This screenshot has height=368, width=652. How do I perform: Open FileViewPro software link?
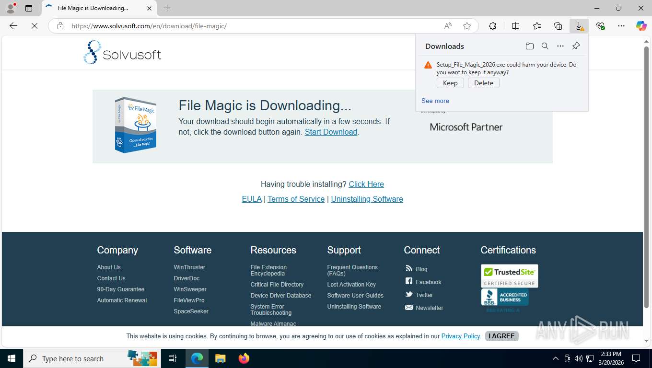point(189,300)
